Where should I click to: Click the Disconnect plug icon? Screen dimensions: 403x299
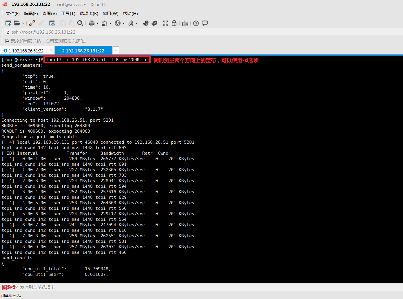pos(41,23)
